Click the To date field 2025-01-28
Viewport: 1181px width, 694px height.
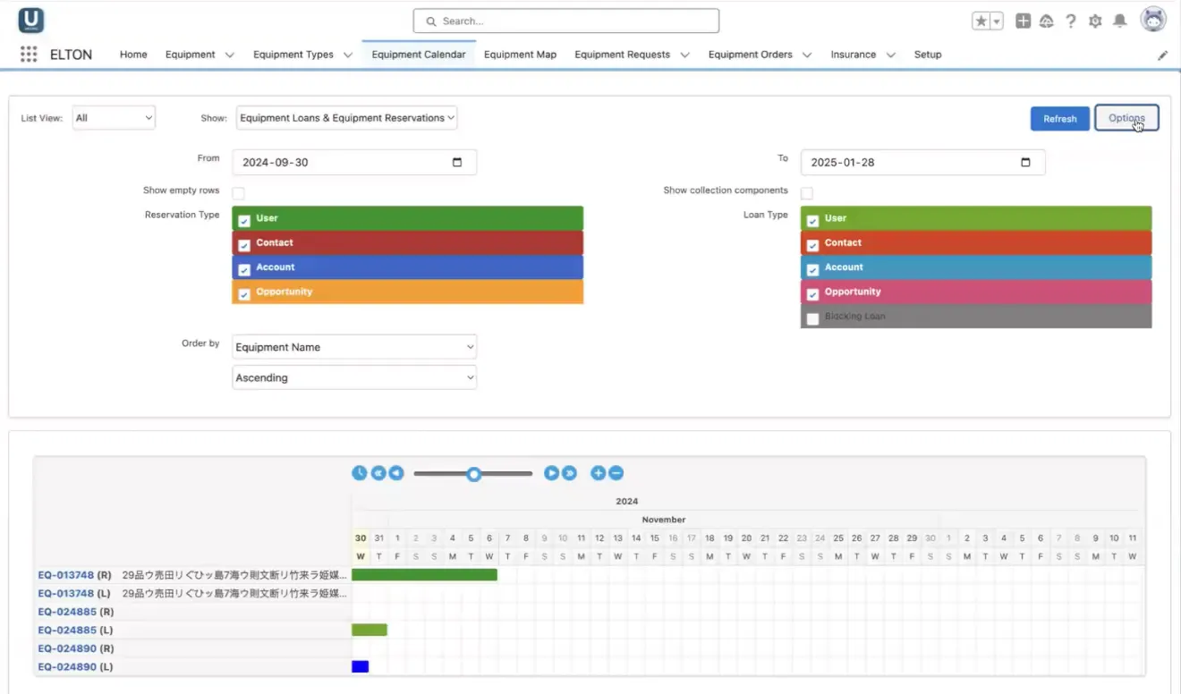coord(922,163)
